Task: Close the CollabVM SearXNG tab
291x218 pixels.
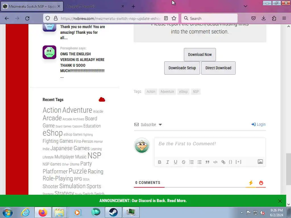Action: 123,6
